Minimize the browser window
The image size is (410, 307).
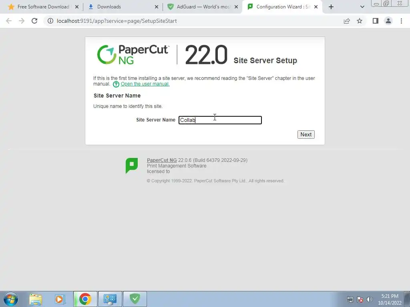(376, 4)
